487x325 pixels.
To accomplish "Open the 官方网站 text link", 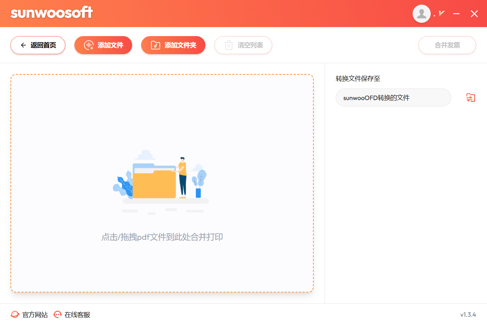I will 35,315.
